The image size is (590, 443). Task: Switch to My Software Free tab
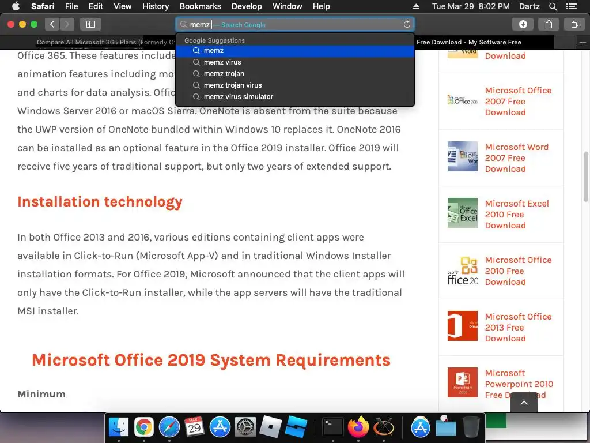point(468,42)
